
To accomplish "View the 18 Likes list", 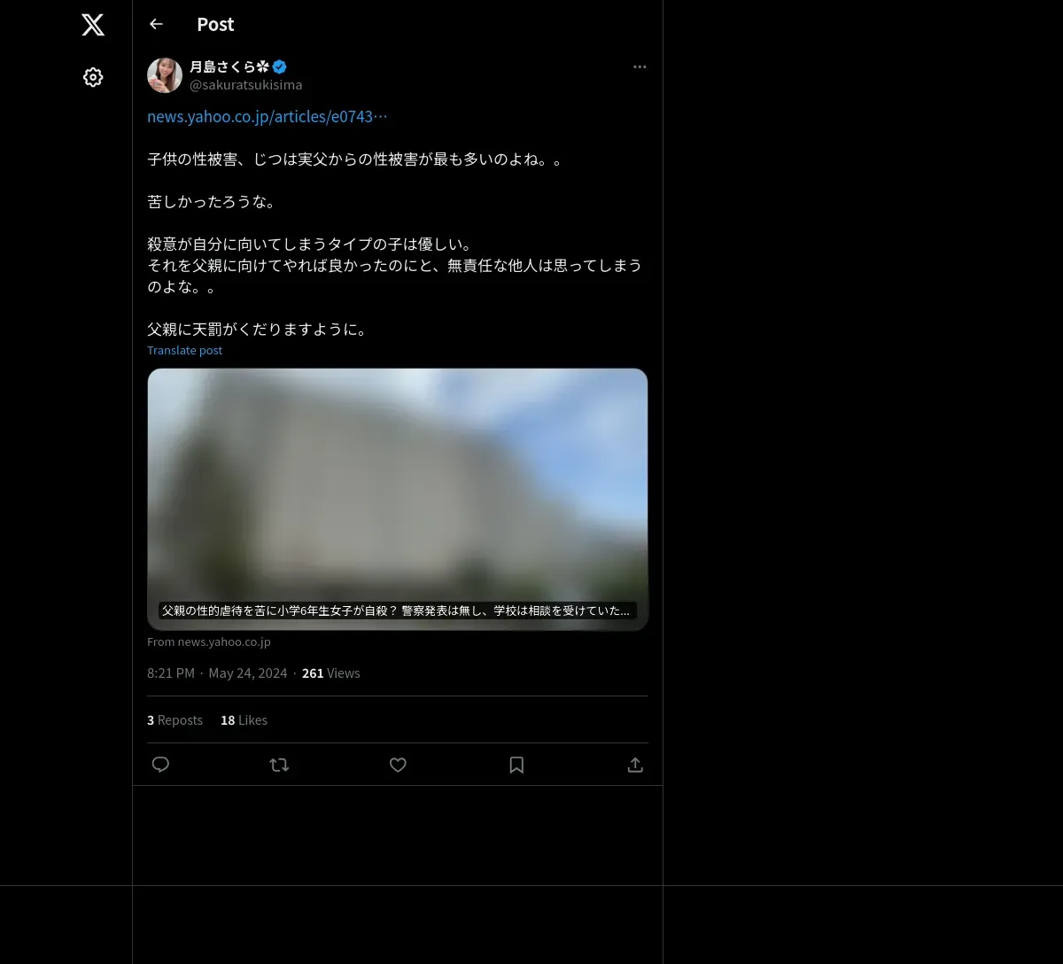I will [x=244, y=720].
